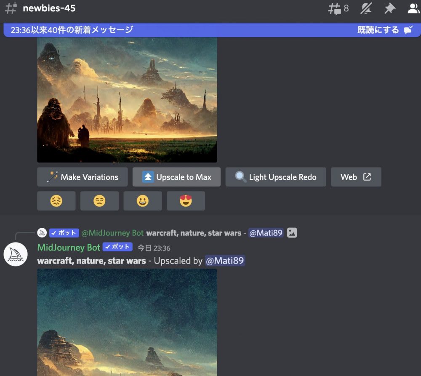Trigger Light Upscale Redo
This screenshot has height=376, width=421.
coord(276,177)
